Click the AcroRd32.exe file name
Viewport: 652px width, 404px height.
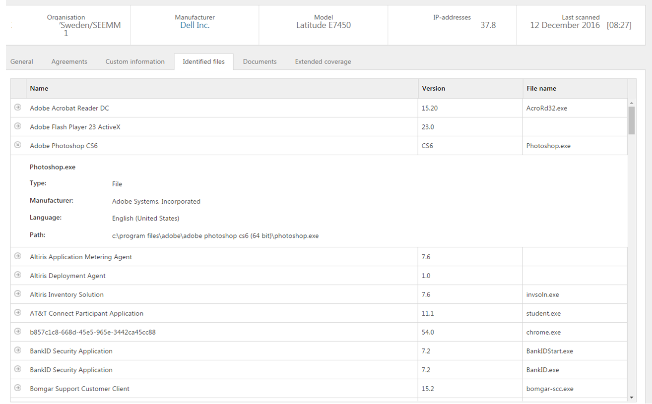(547, 108)
